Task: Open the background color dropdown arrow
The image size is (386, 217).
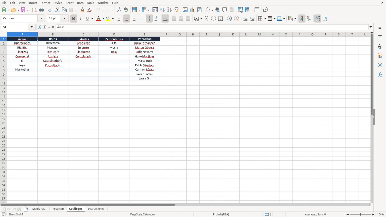Action: click(x=113, y=19)
